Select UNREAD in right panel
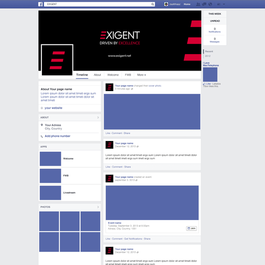The height and width of the screenshot is (265, 265). pyautogui.click(x=215, y=21)
